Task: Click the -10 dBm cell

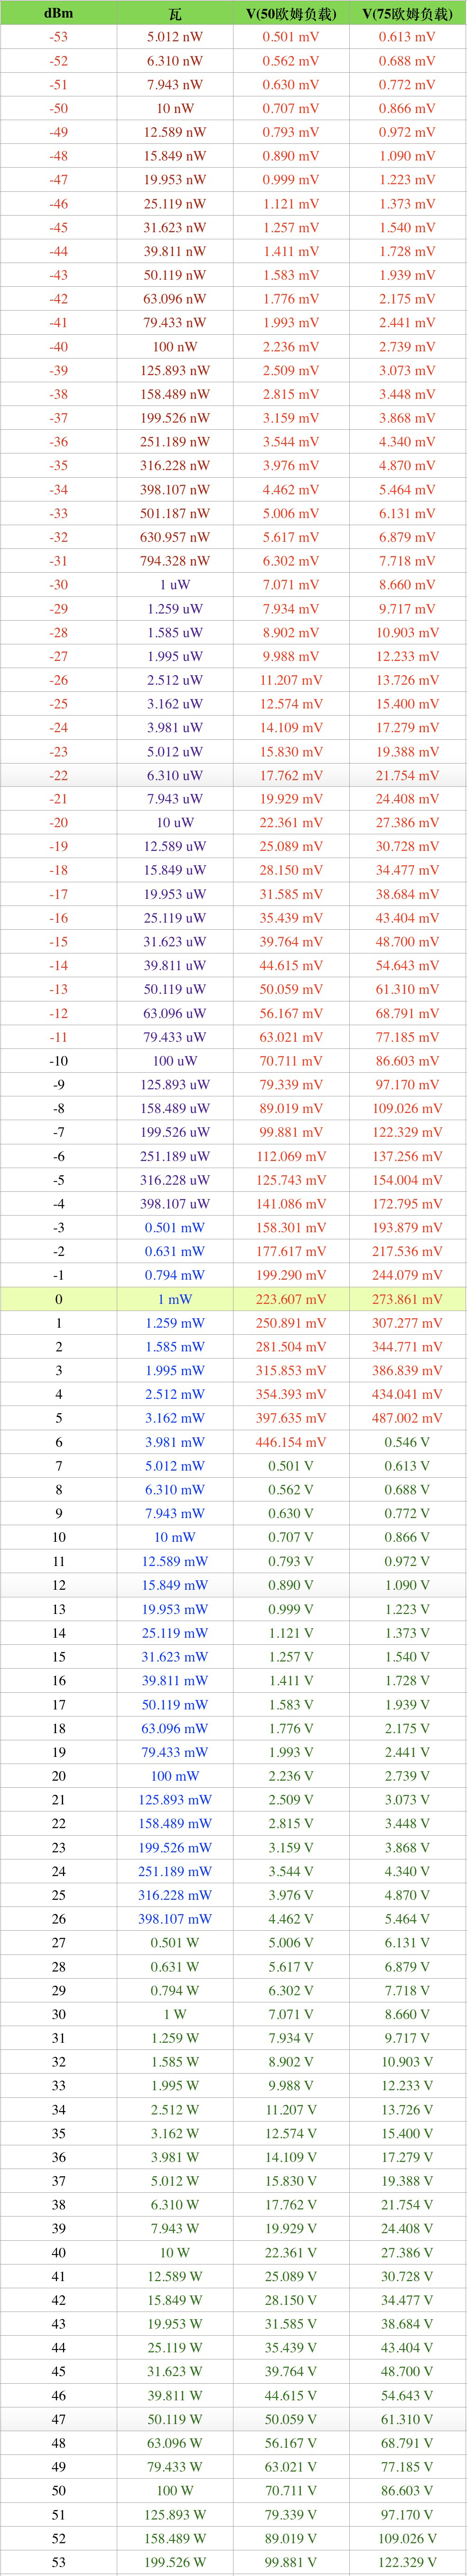Action: point(58,1061)
